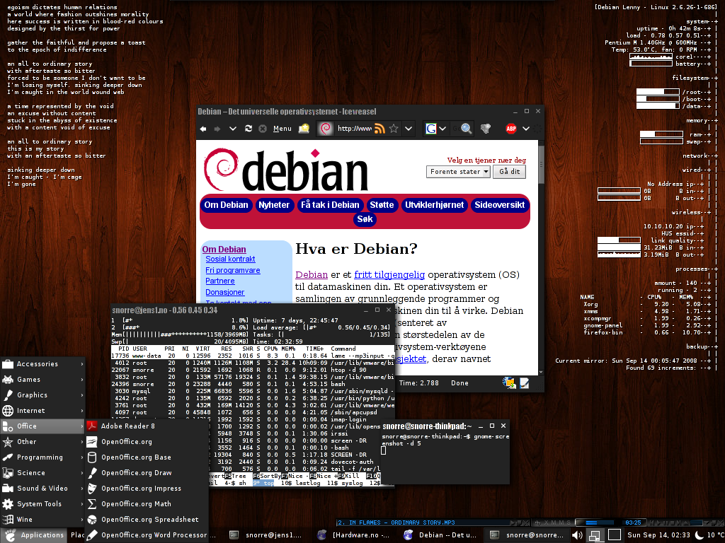Open the 'Forente stater' mirror dropdown
This screenshot has width=725, height=543.
click(x=459, y=172)
